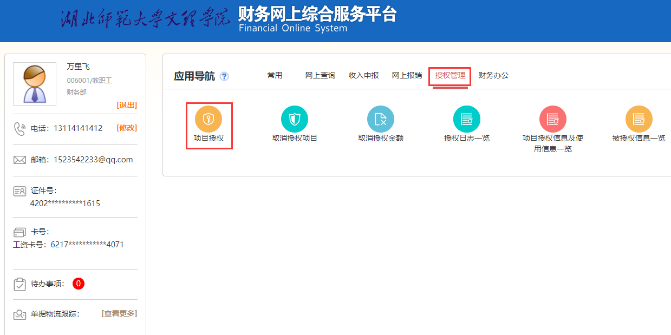Switch to the 常用 tab
The image size is (671, 335).
point(275,75)
